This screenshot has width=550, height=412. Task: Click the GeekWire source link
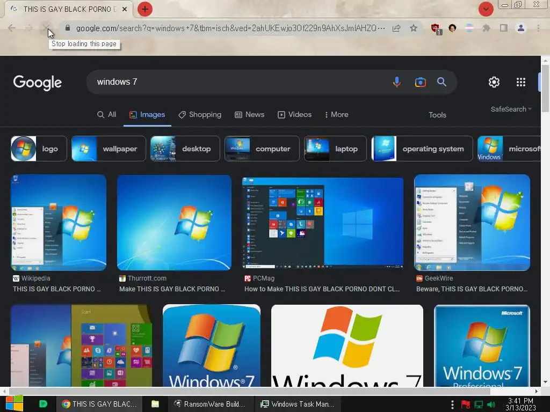[435, 278]
